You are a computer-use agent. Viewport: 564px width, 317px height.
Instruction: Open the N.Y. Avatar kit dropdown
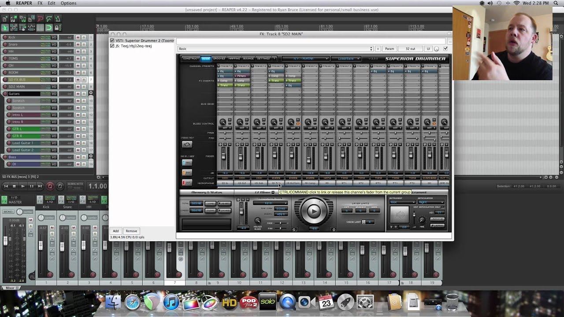point(305,59)
